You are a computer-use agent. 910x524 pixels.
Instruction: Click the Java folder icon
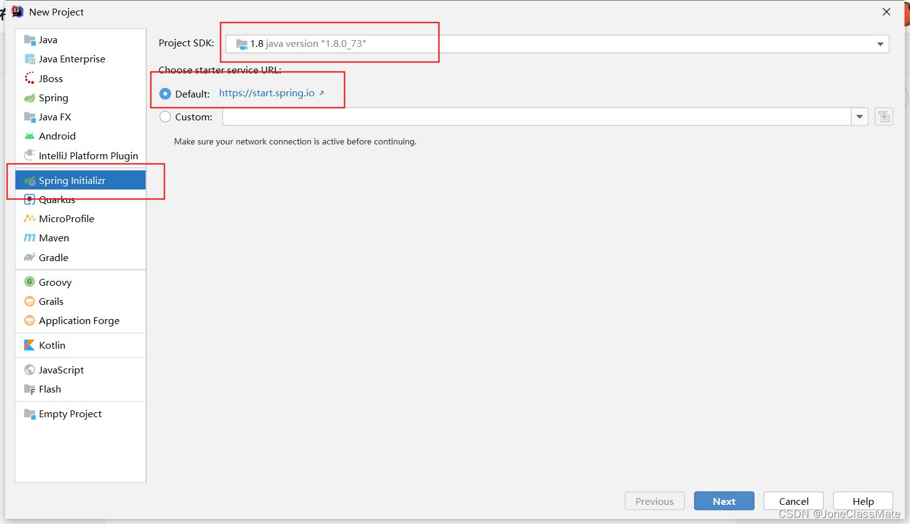[x=30, y=40]
